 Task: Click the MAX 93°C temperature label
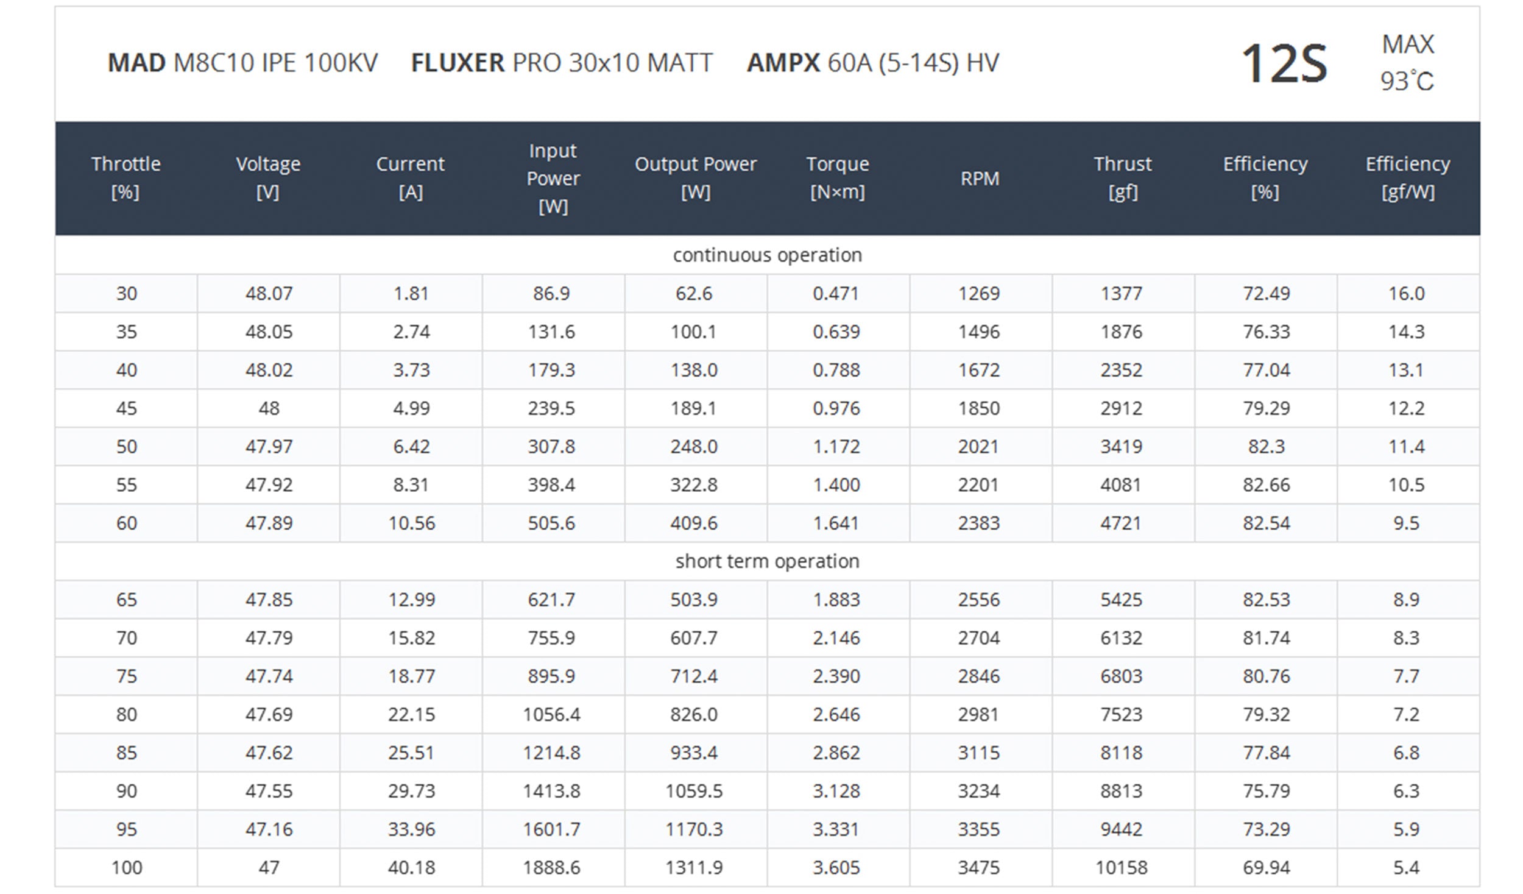[x=1407, y=63]
